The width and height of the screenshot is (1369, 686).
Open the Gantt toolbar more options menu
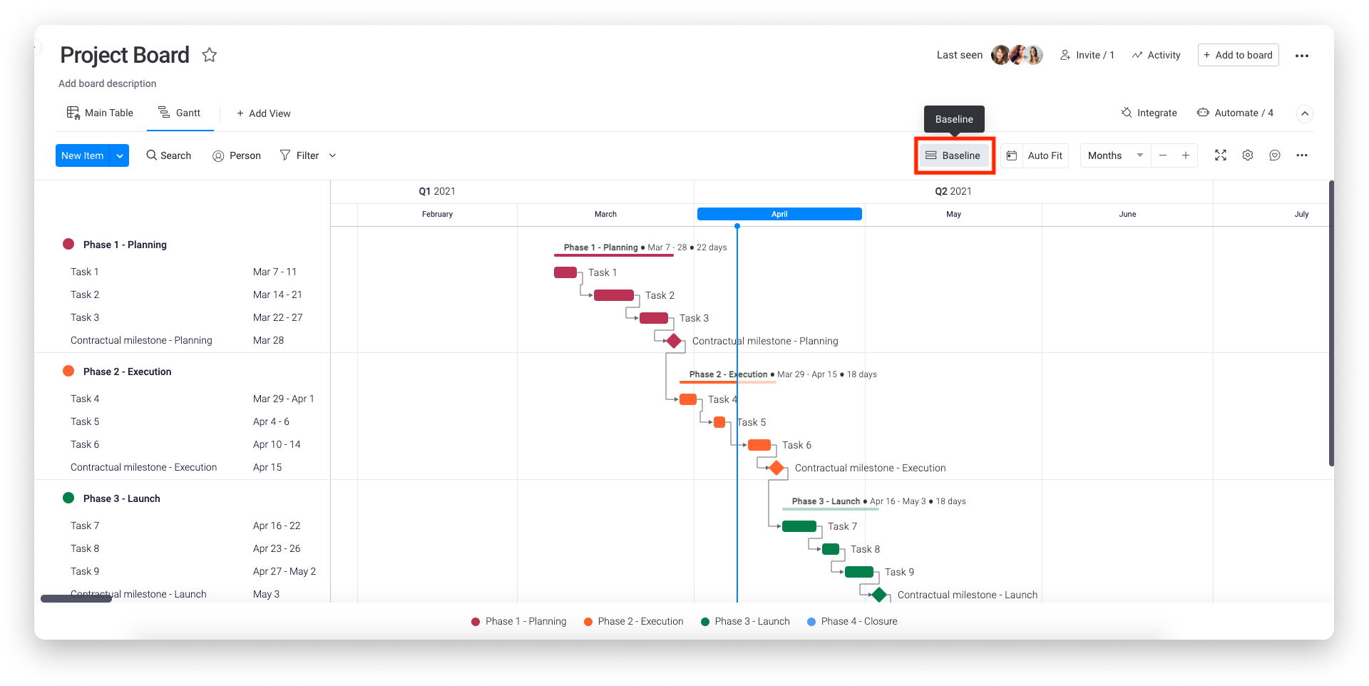pos(1302,155)
